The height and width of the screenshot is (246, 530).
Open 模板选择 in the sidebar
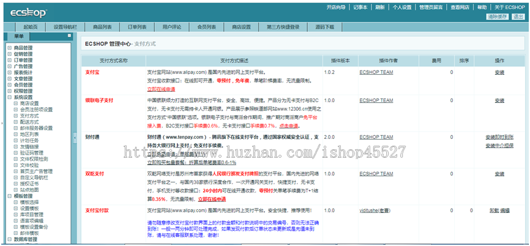(x=29, y=202)
